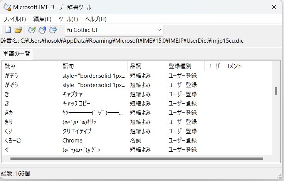The width and height of the screenshot is (284, 181).
Task: Open the ヘルプ(H) menu
Action: click(96, 19)
